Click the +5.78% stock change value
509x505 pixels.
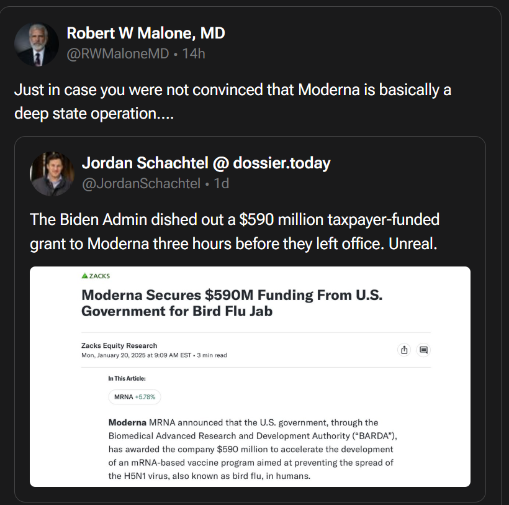[146, 396]
